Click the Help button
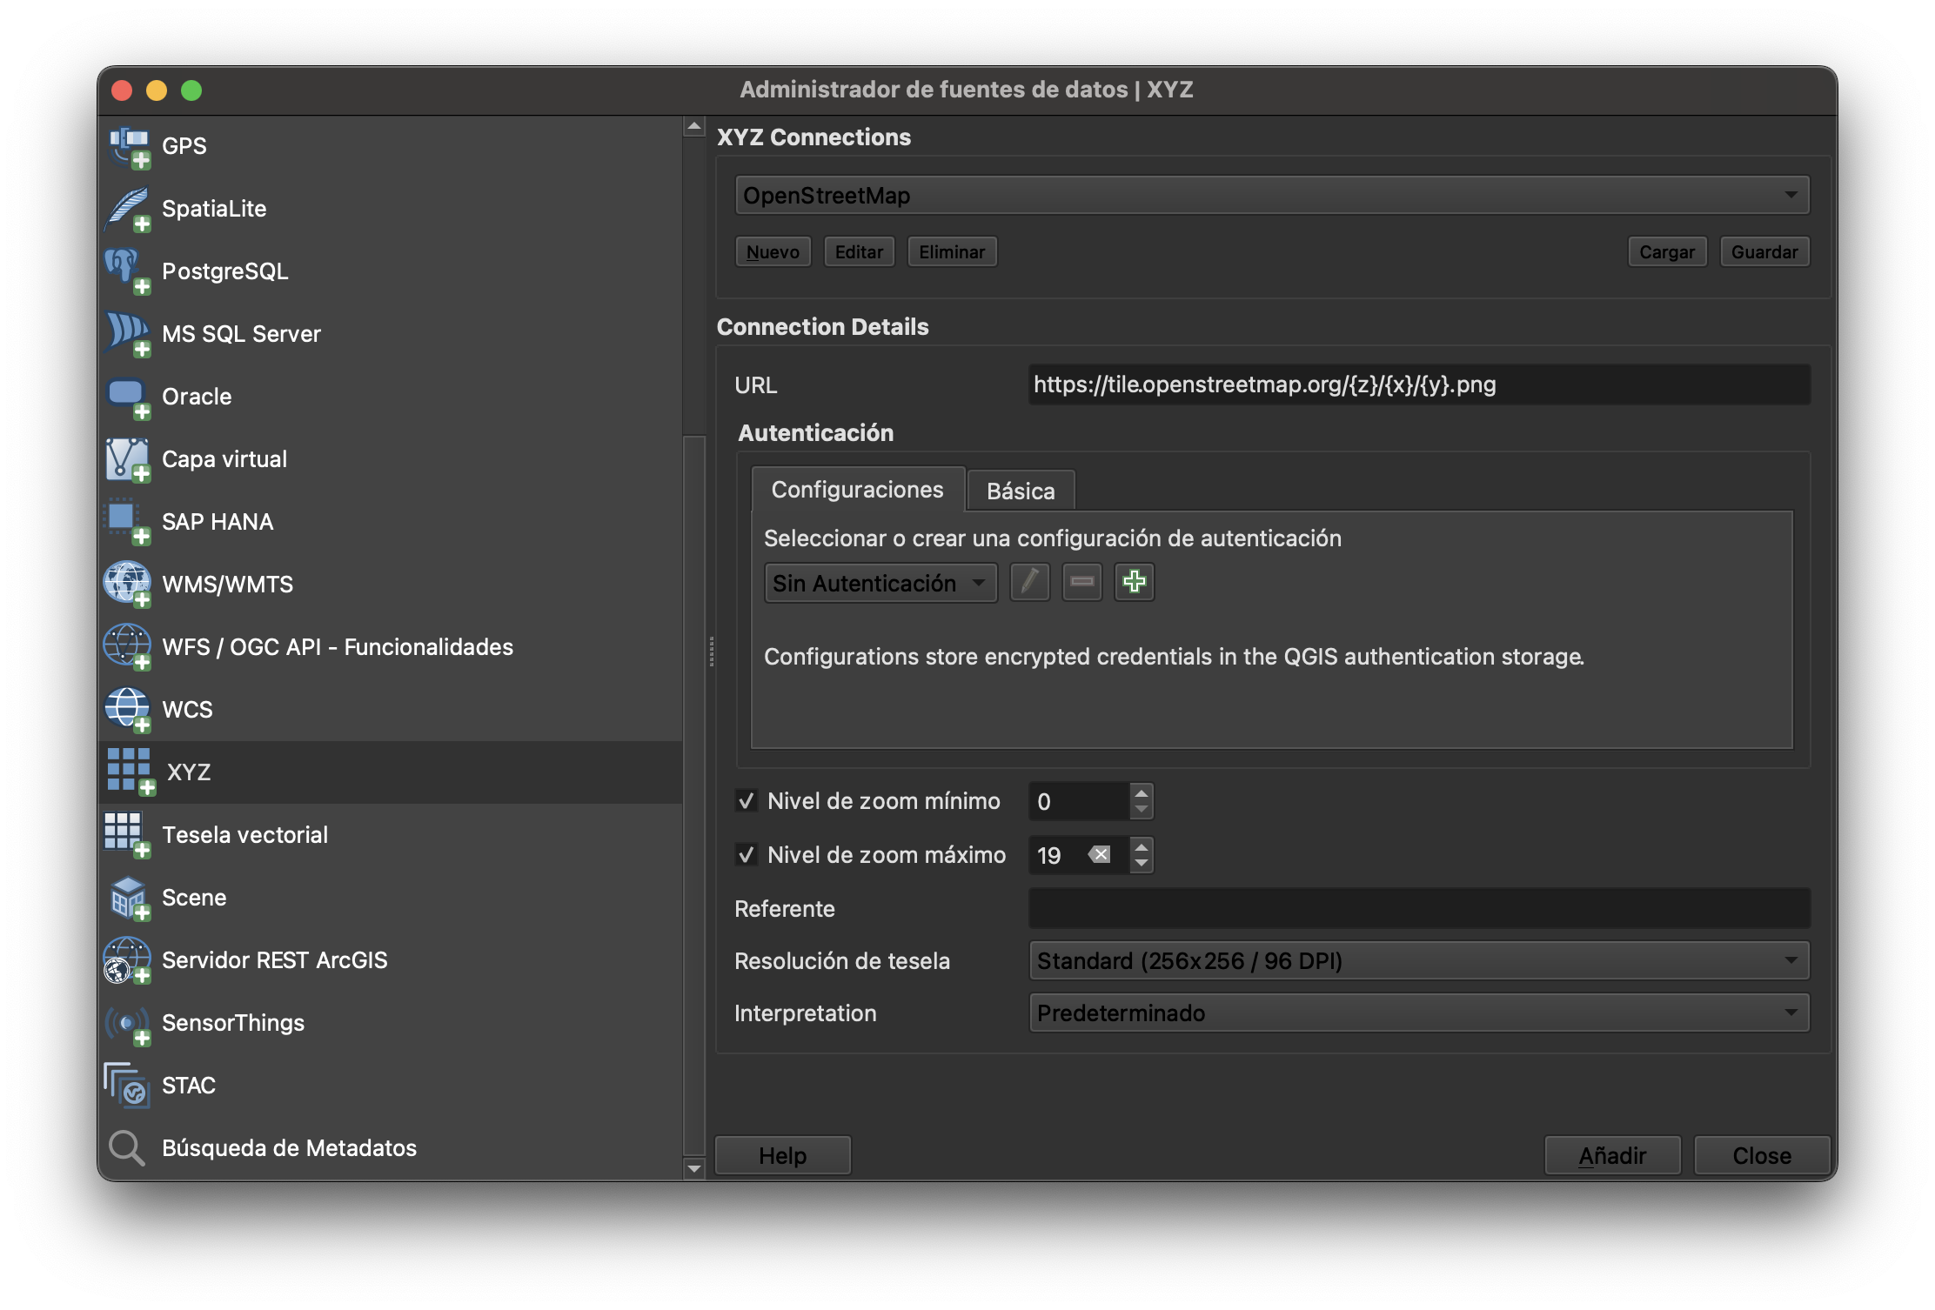1935x1310 pixels. (x=782, y=1156)
